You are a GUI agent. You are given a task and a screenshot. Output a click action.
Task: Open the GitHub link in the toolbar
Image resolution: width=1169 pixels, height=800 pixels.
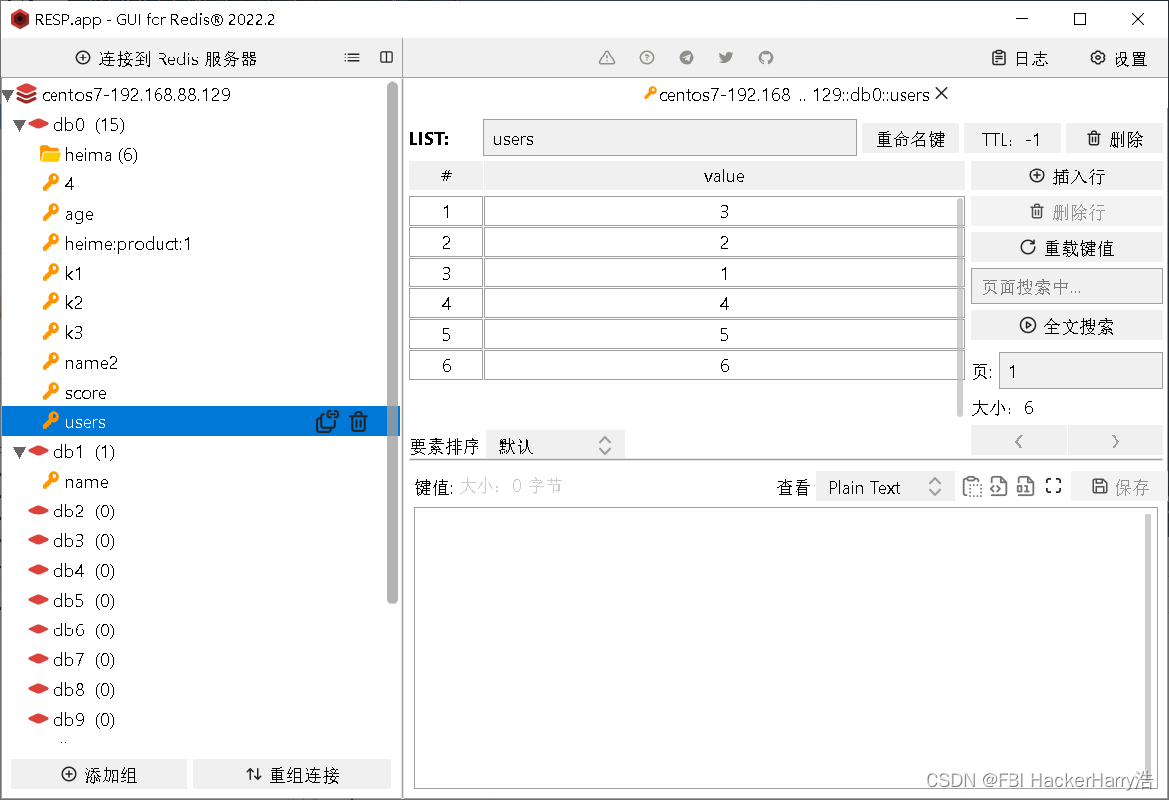[x=765, y=58]
